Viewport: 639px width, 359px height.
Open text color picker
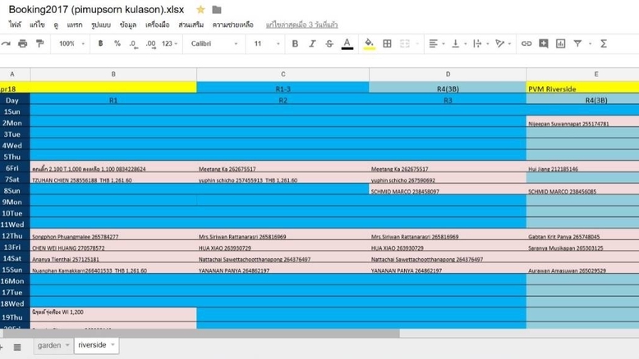coord(347,43)
